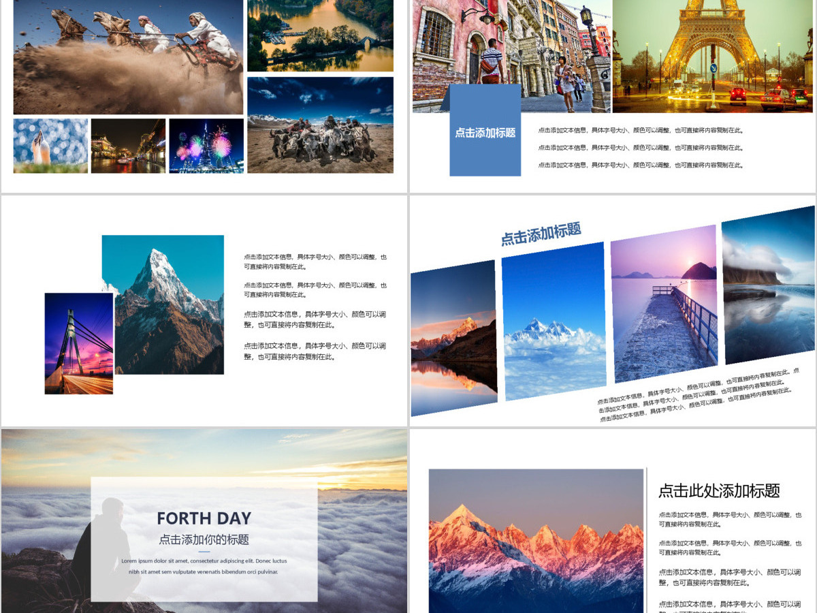Click the slanted misty coast reflection photo
This screenshot has height=613, width=817.
pos(769,285)
